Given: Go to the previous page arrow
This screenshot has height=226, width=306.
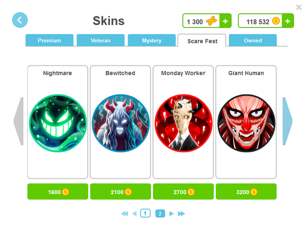Looking at the screenshot, I should (x=135, y=214).
